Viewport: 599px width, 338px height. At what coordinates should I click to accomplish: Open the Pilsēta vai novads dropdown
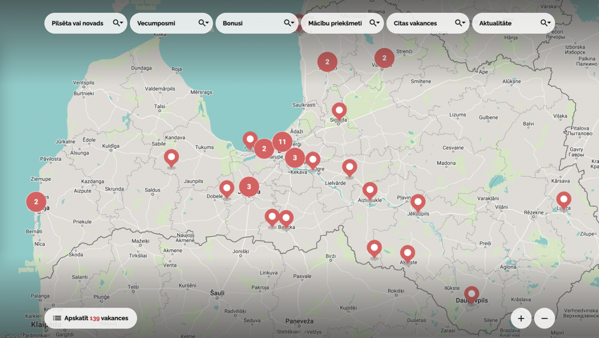pos(86,23)
